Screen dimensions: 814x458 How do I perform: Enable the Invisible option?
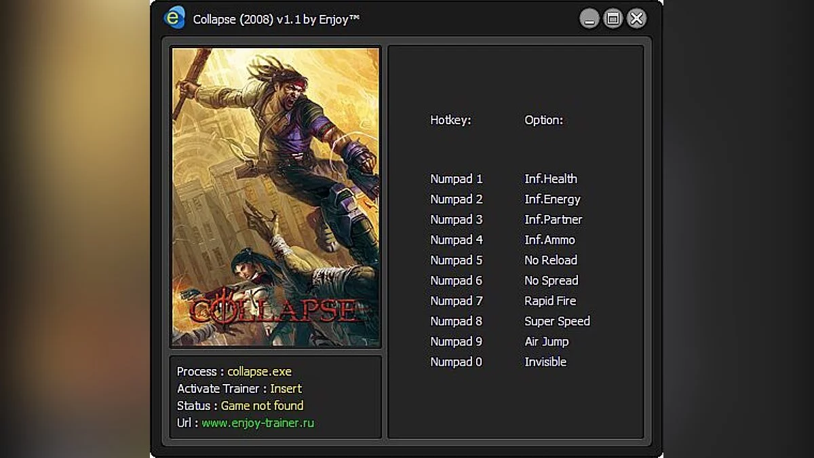click(x=545, y=362)
